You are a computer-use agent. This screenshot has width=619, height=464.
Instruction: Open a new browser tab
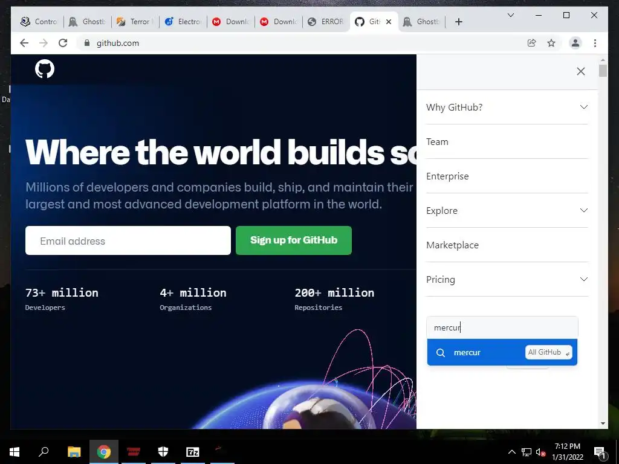[459, 22]
